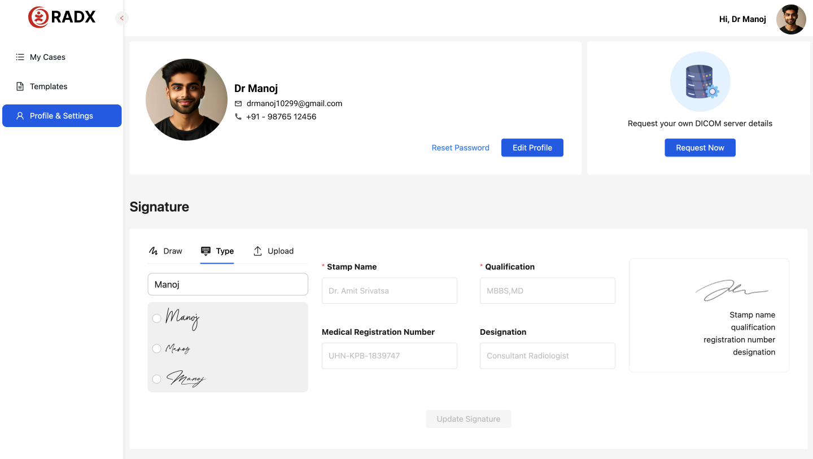Switch to the Upload signature tab
The height and width of the screenshot is (459, 813).
tap(273, 251)
